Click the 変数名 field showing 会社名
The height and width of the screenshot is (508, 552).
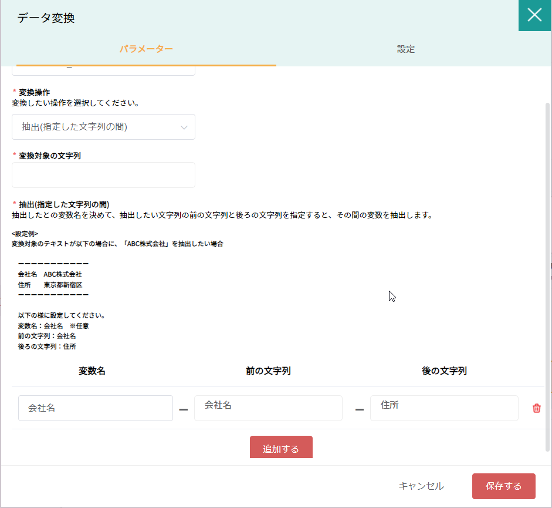[96, 408]
